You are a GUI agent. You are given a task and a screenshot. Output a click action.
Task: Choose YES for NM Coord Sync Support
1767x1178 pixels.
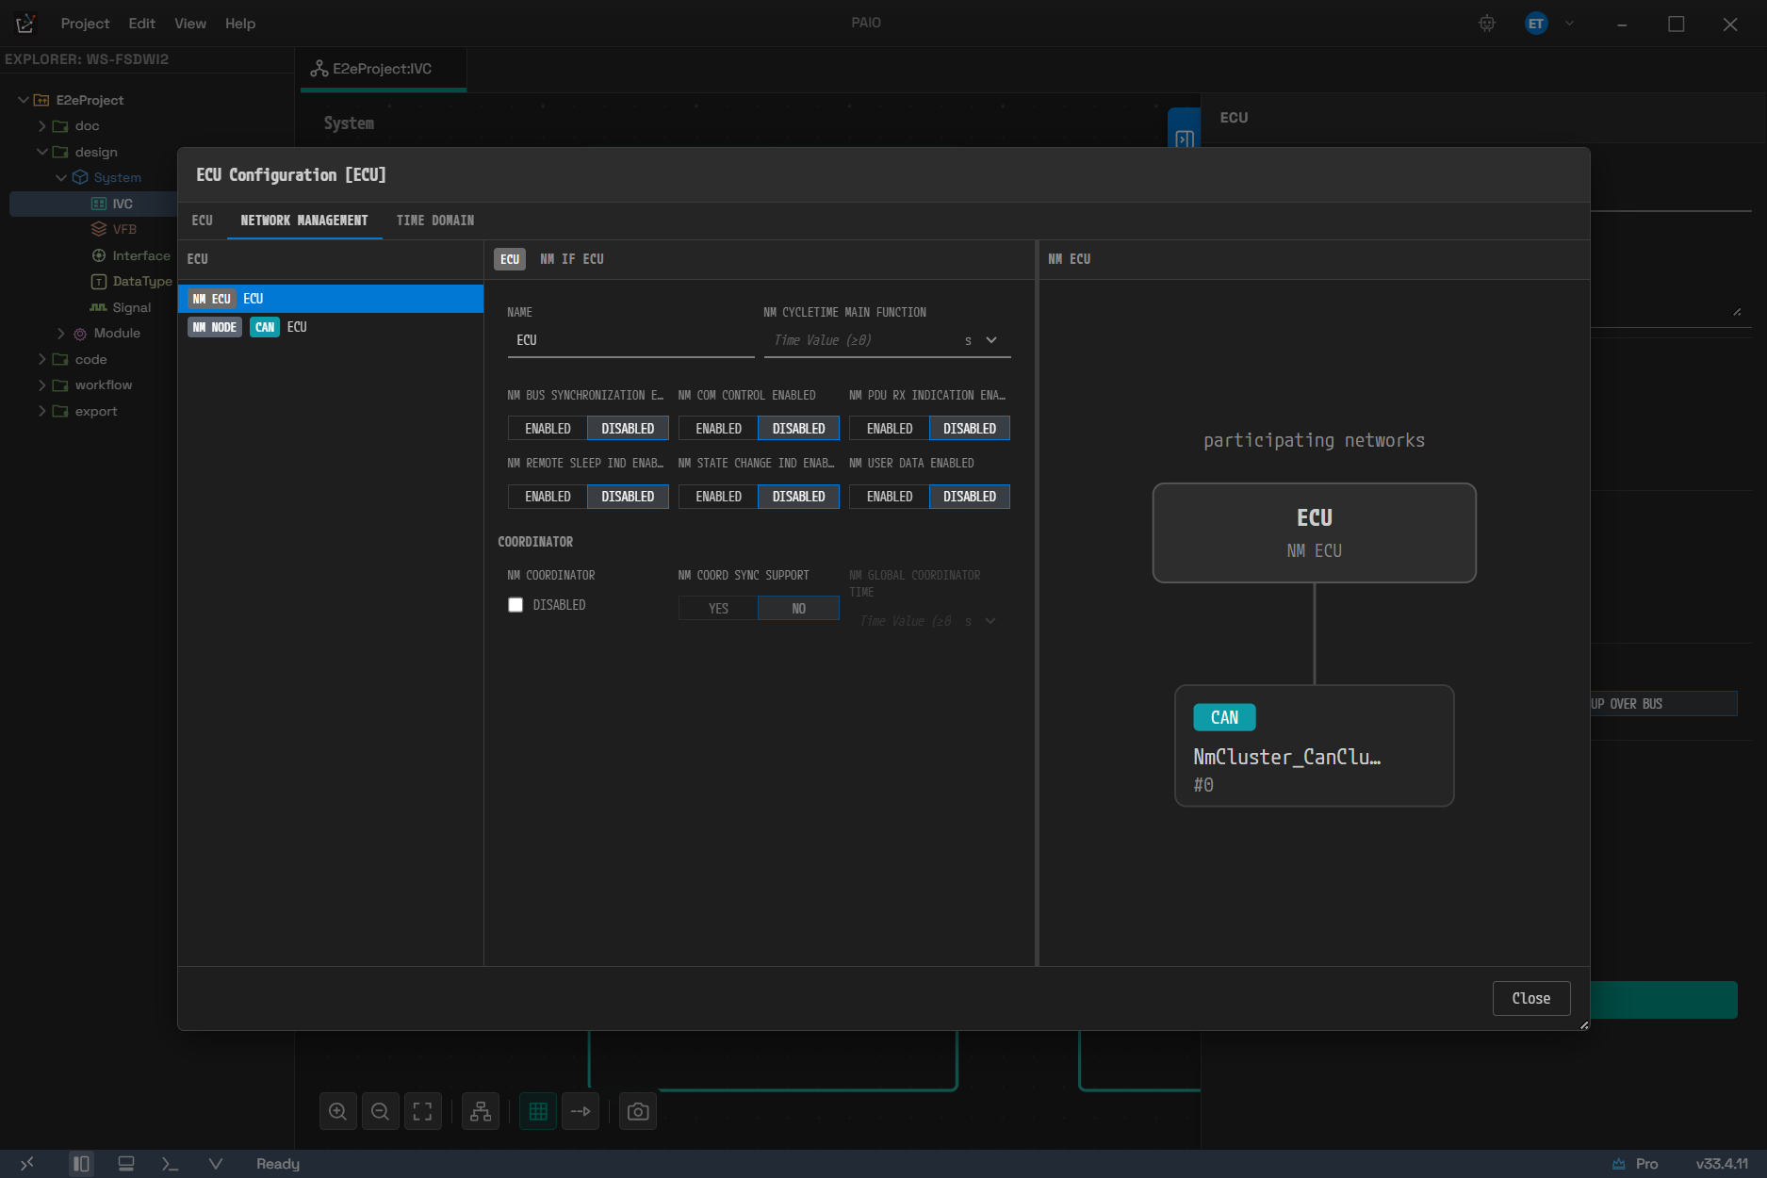[x=718, y=608]
